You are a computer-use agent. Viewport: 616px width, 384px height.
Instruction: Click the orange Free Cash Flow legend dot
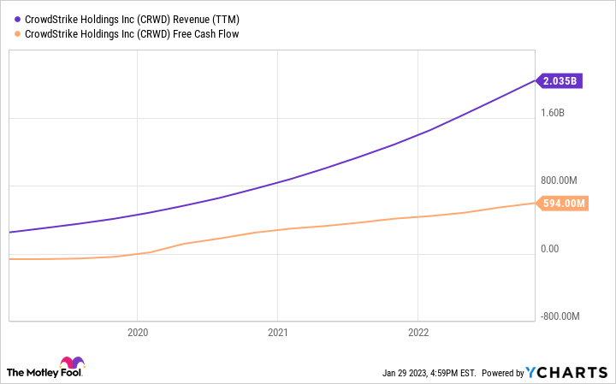point(17,34)
